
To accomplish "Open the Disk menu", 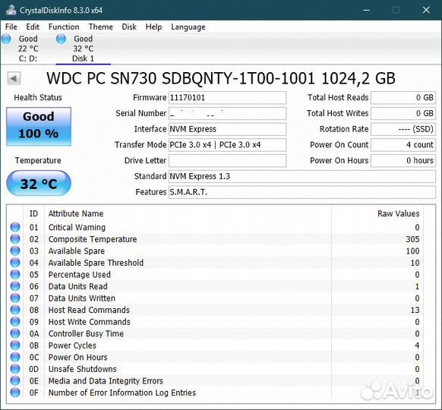I will [129, 27].
